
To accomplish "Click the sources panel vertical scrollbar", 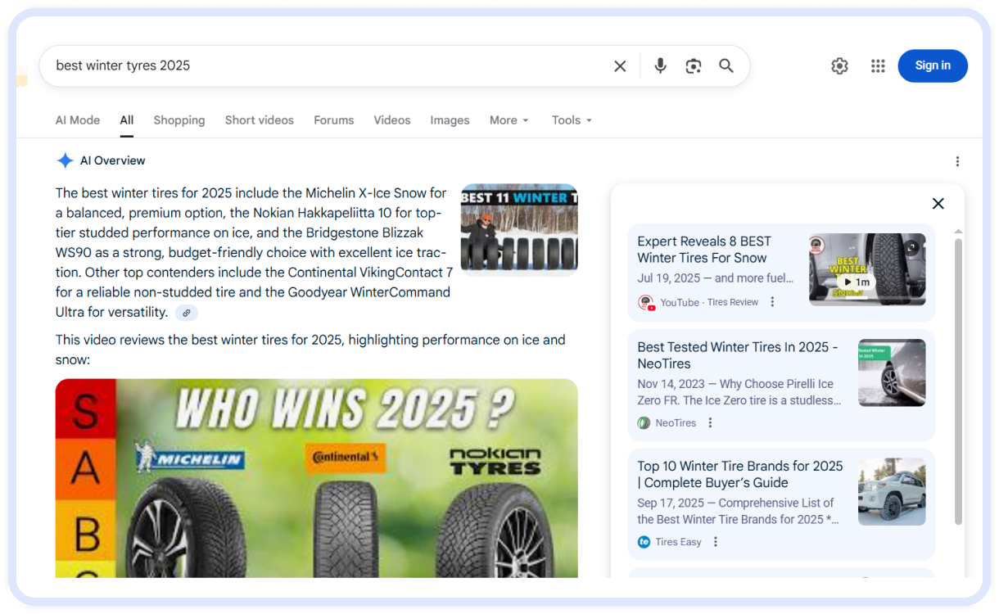I will coord(958,377).
